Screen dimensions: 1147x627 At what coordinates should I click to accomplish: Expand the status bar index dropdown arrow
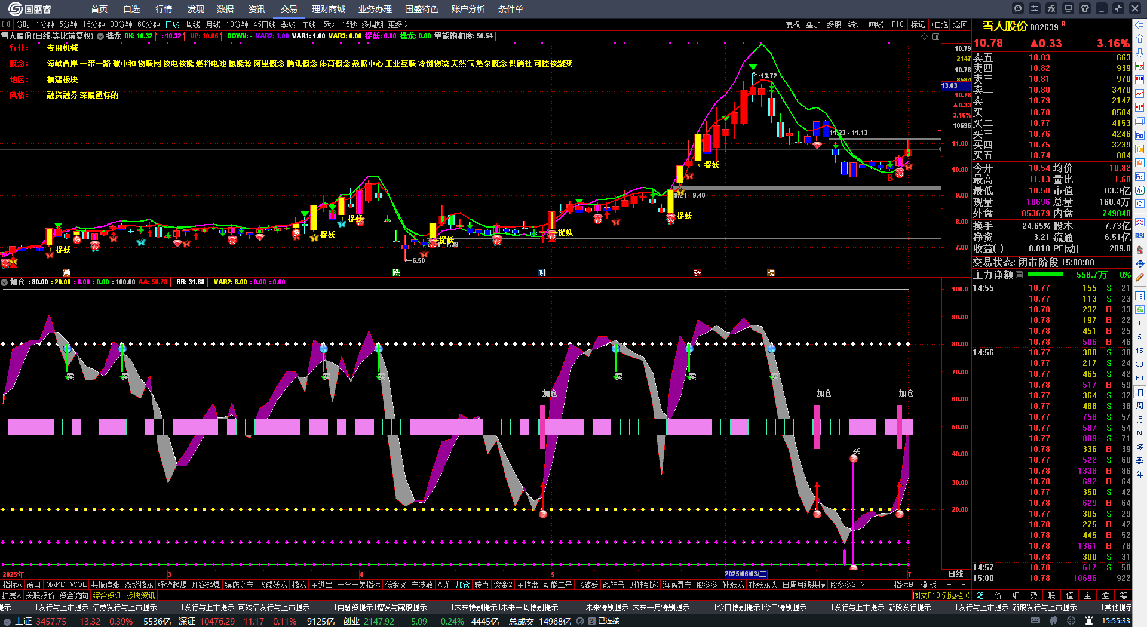7,622
